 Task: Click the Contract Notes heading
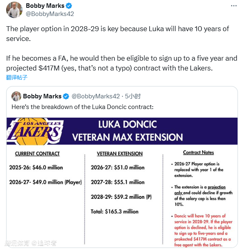tap(198, 152)
